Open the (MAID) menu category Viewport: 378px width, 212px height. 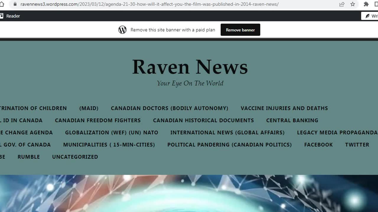coord(89,108)
